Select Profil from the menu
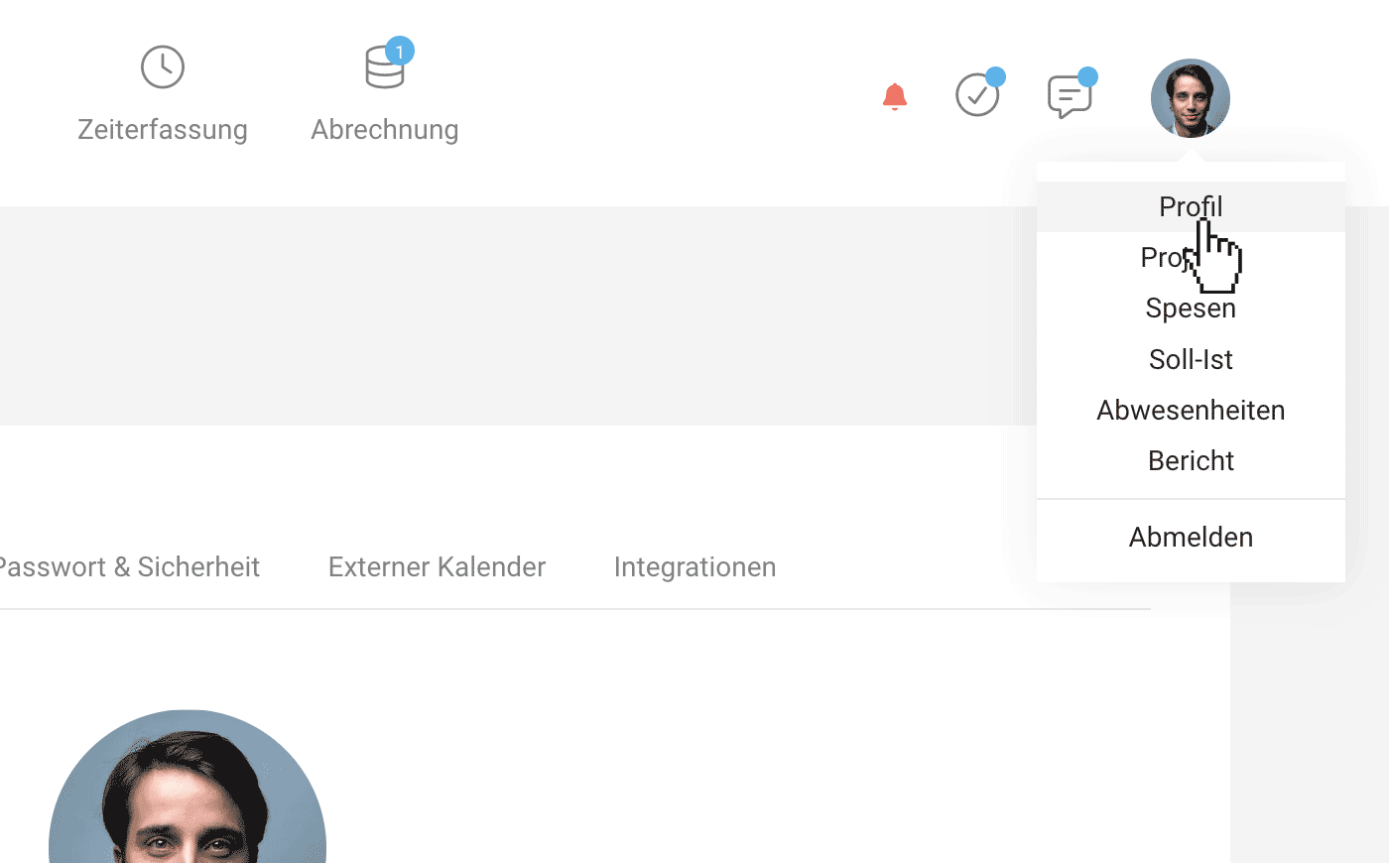The height and width of the screenshot is (863, 1389). pos(1190,206)
